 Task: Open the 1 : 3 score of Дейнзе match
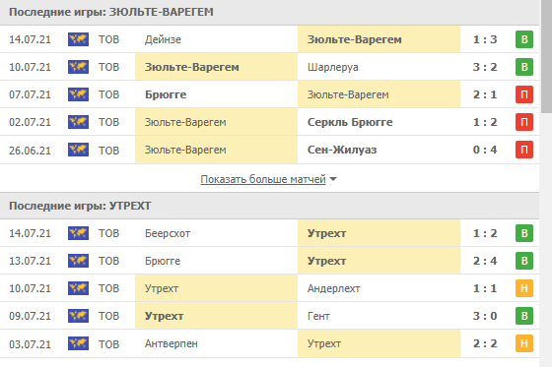tap(485, 39)
